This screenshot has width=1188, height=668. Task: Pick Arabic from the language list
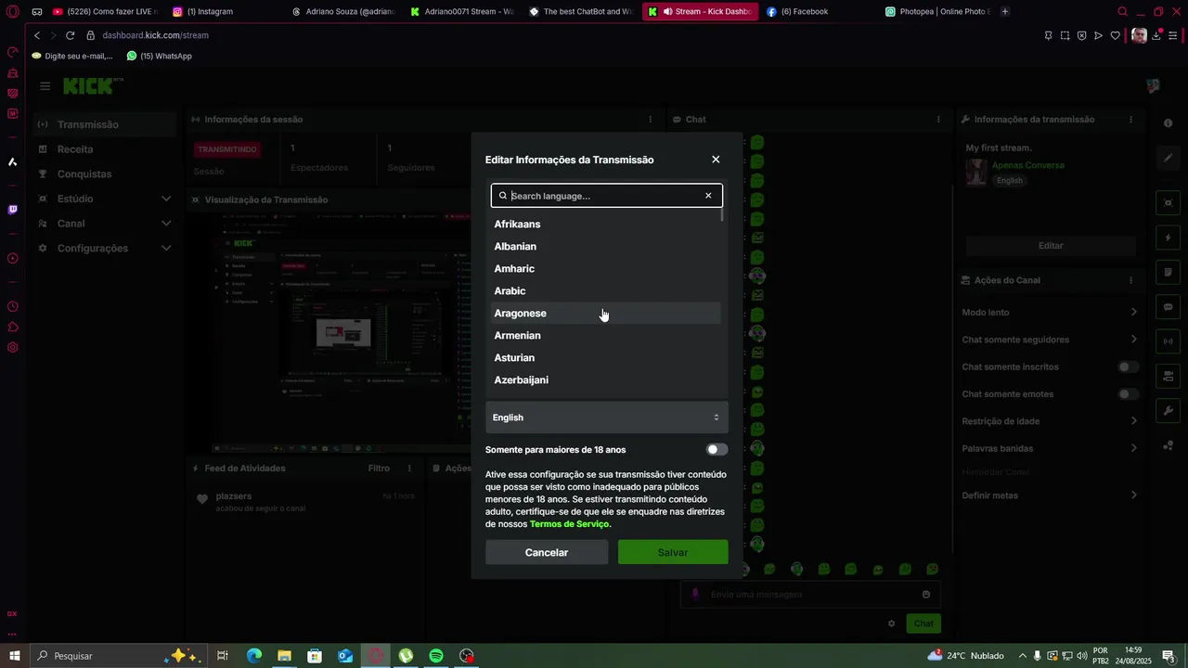[x=606, y=291]
